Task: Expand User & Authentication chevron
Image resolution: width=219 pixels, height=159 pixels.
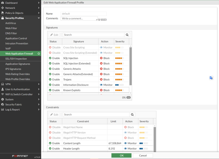Action: [x=39, y=89]
